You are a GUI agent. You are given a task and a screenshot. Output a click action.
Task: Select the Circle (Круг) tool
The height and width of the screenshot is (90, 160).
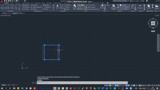point(12,6)
